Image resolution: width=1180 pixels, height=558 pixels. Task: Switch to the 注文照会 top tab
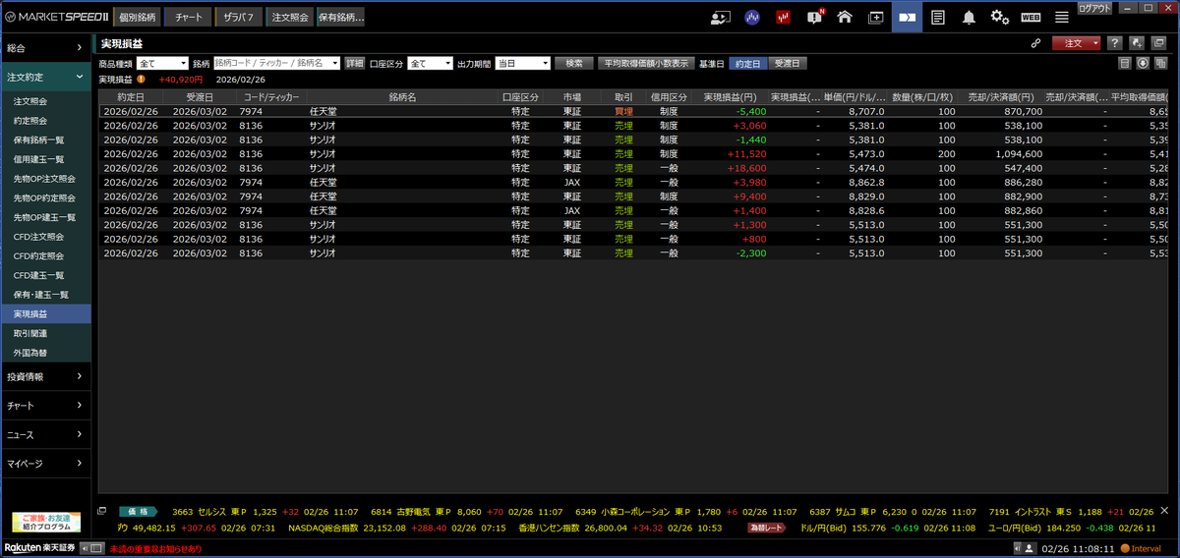pyautogui.click(x=289, y=17)
